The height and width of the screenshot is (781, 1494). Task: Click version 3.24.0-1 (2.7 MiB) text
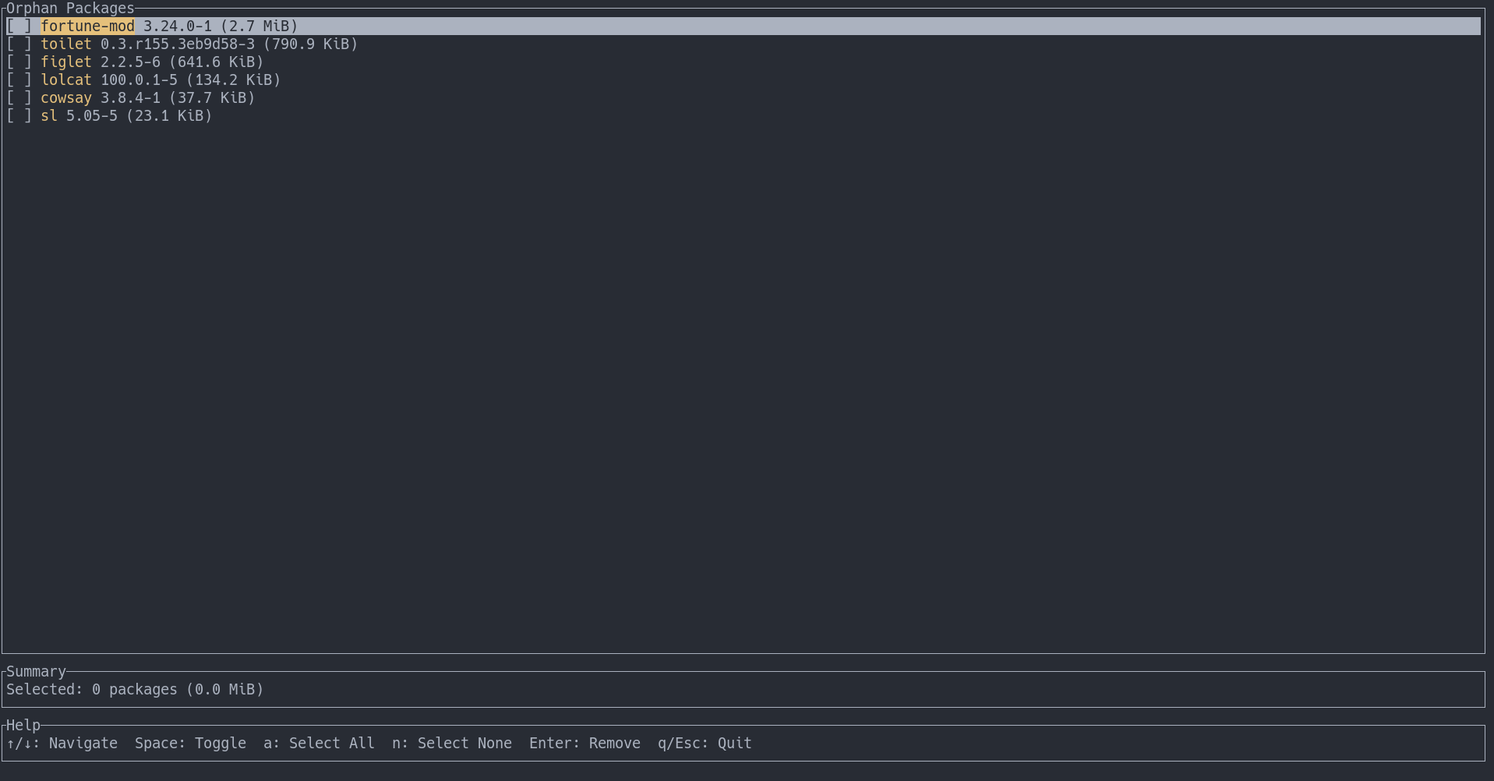point(221,27)
